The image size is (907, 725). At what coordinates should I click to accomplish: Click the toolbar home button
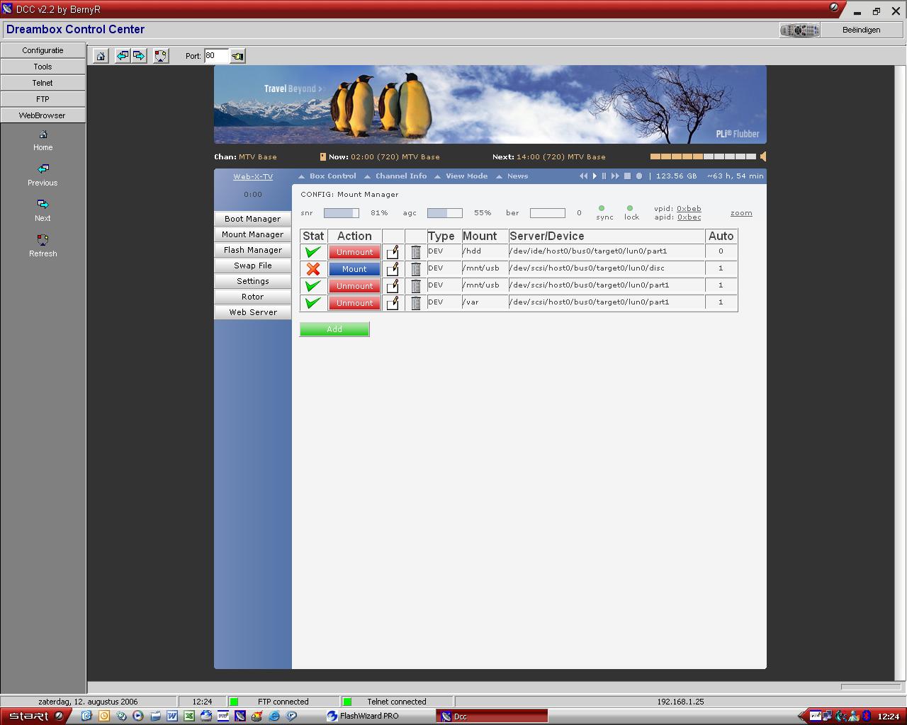click(x=101, y=56)
